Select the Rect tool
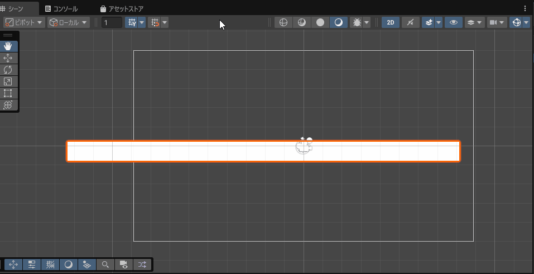This screenshot has width=534, height=274. click(8, 93)
